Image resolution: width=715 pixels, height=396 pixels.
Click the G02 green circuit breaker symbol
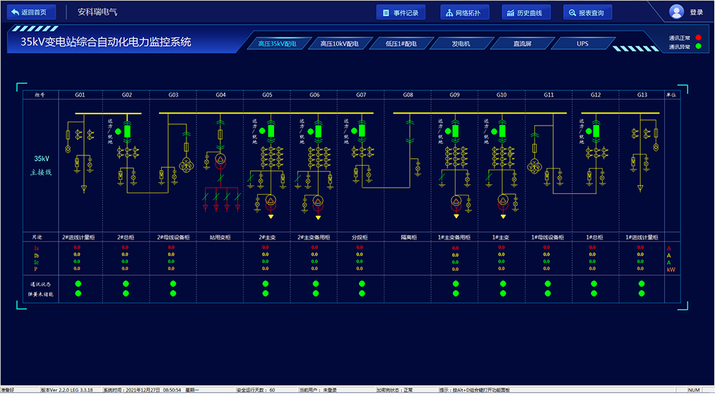click(128, 131)
